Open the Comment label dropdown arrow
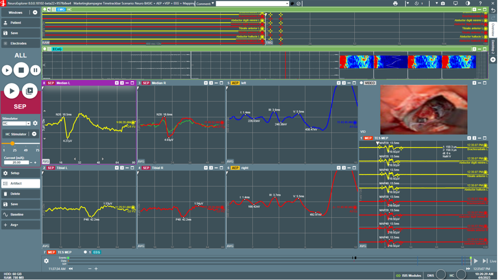 213,3
